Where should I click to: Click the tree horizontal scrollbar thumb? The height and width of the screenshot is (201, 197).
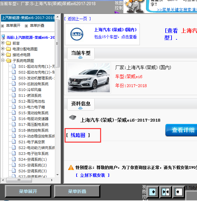(19, 180)
